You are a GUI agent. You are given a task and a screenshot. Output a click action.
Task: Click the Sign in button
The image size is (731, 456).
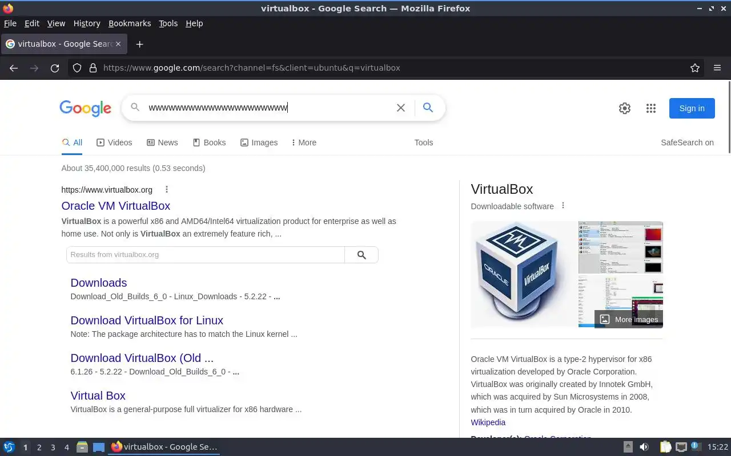click(692, 108)
